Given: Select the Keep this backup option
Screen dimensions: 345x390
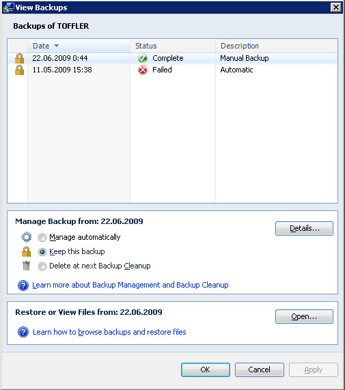Looking at the screenshot, I should (x=42, y=252).
